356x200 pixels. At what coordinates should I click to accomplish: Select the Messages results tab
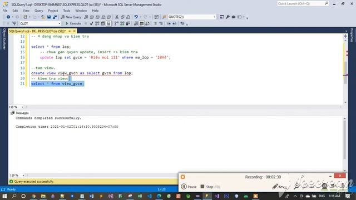(x=20, y=113)
